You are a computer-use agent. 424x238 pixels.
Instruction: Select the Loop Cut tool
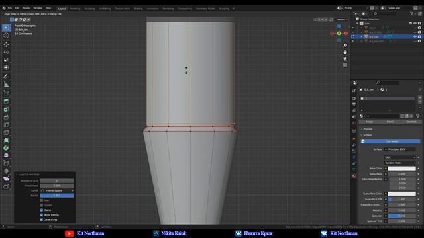(x=6, y=125)
